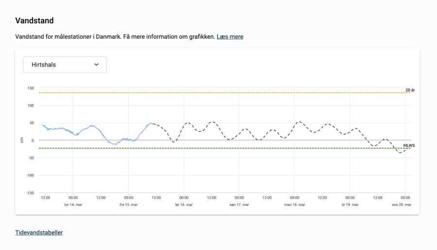Click the MLWS line label
This screenshot has width=437, height=250.
pos(409,145)
